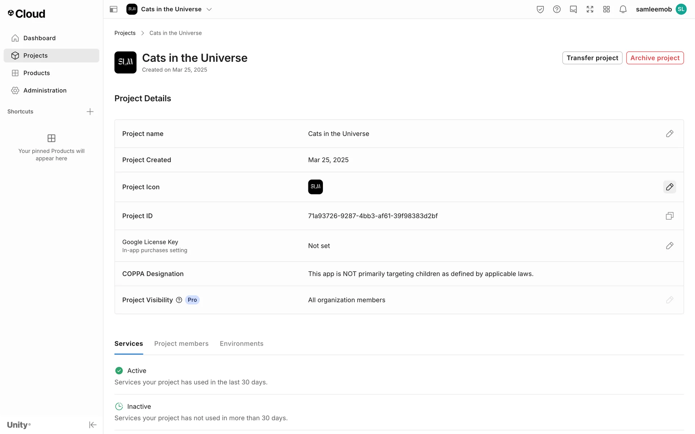Add a shortcut with the plus icon
This screenshot has width=695, height=434.
(90, 112)
